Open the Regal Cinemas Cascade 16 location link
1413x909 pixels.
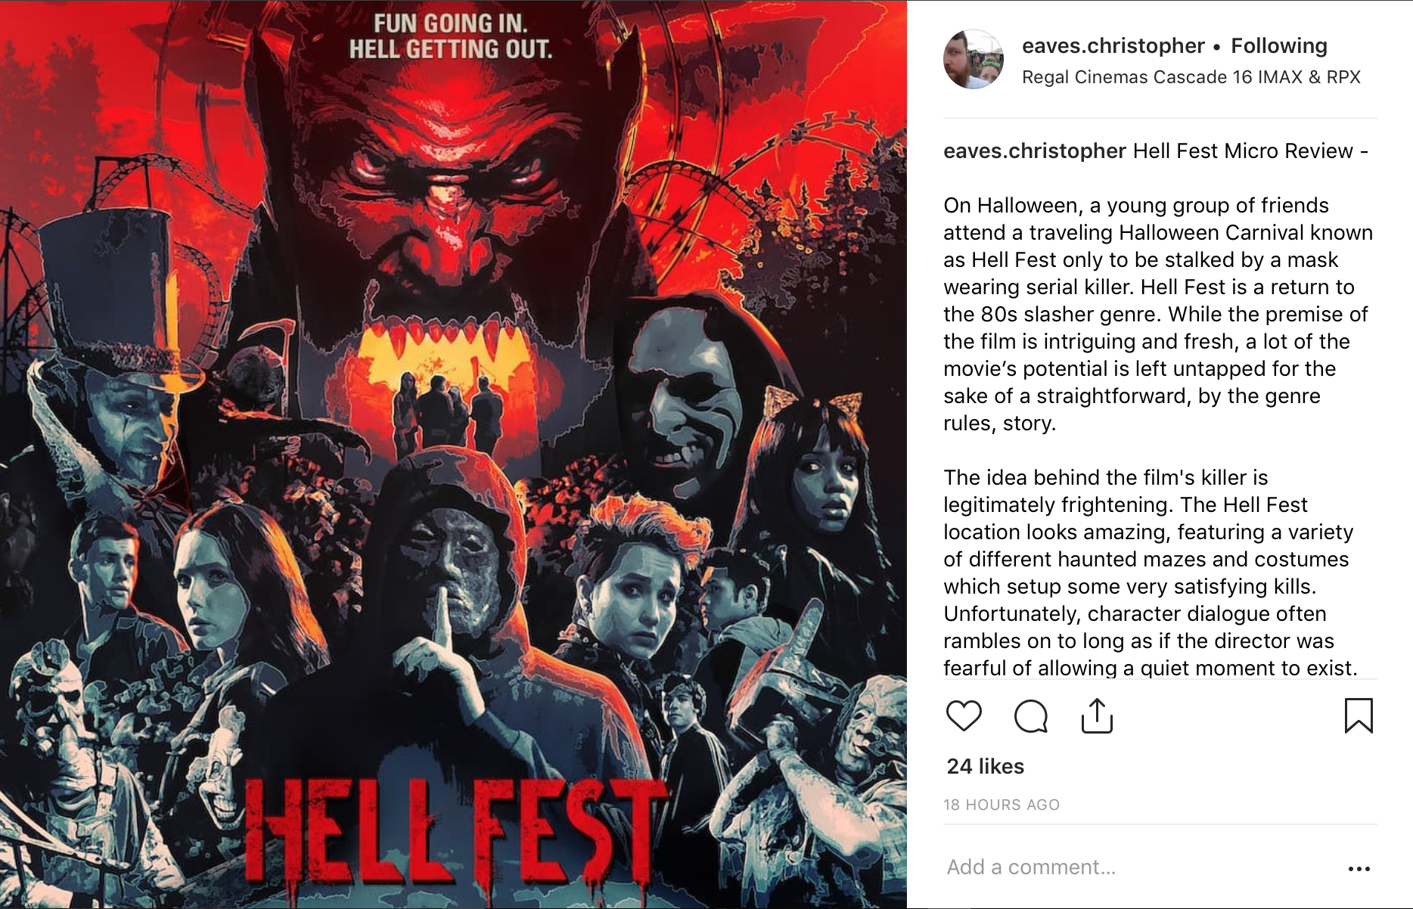[1191, 77]
